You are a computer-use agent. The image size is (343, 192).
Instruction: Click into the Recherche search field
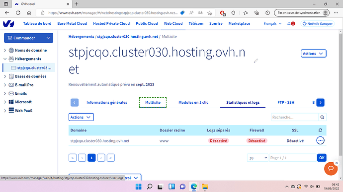[x=294, y=117]
